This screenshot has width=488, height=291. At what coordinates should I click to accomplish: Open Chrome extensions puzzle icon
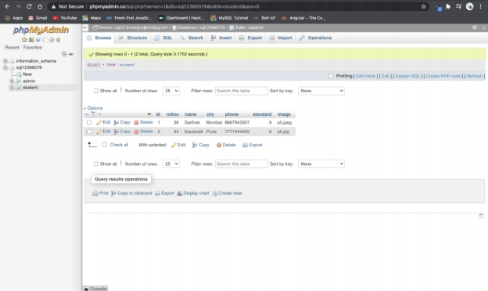(x=448, y=7)
